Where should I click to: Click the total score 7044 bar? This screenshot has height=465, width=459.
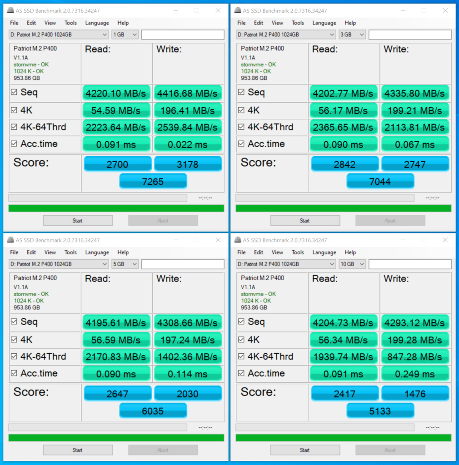click(x=380, y=181)
